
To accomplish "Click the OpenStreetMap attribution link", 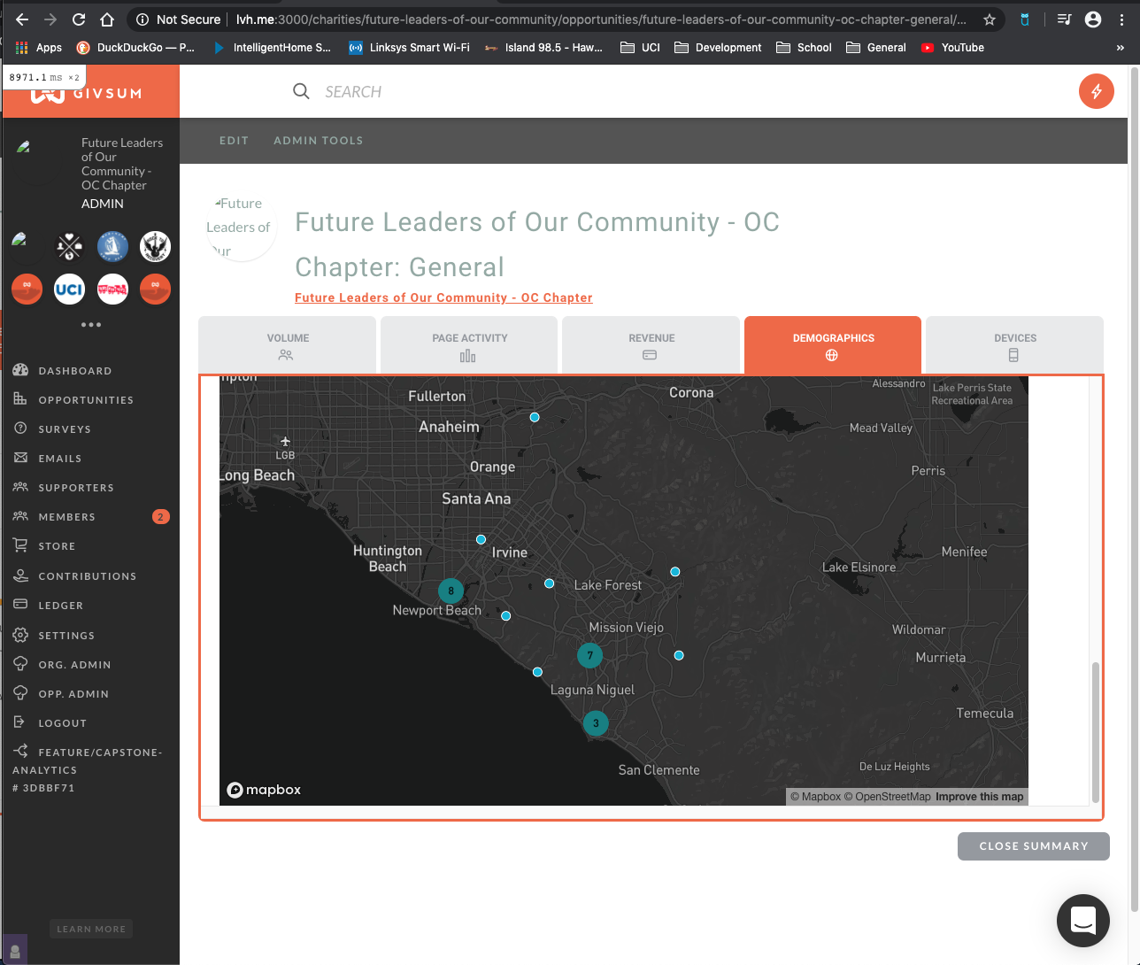I will pyautogui.click(x=887, y=797).
